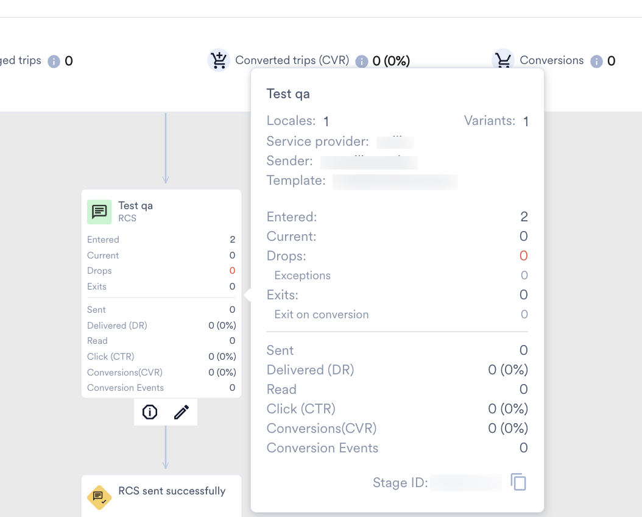Screen dimensions: 642x517
Task: Select the RCS sent successfully node label
Action: 172,491
